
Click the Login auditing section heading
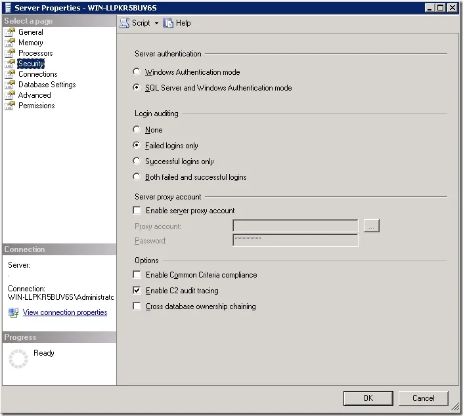click(x=156, y=114)
